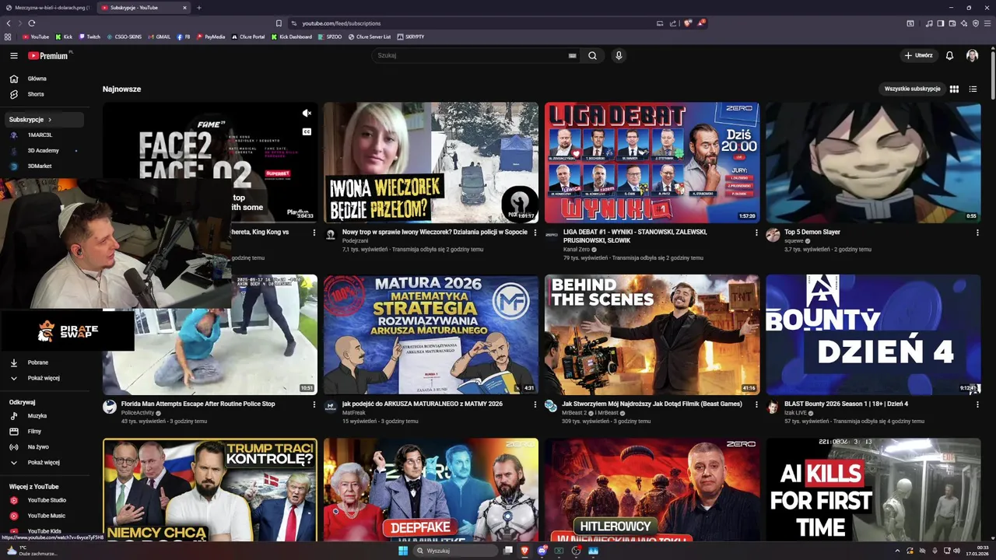This screenshot has height=560, width=996.
Task: Open 3D Academy subscription channel
Action: click(44, 151)
